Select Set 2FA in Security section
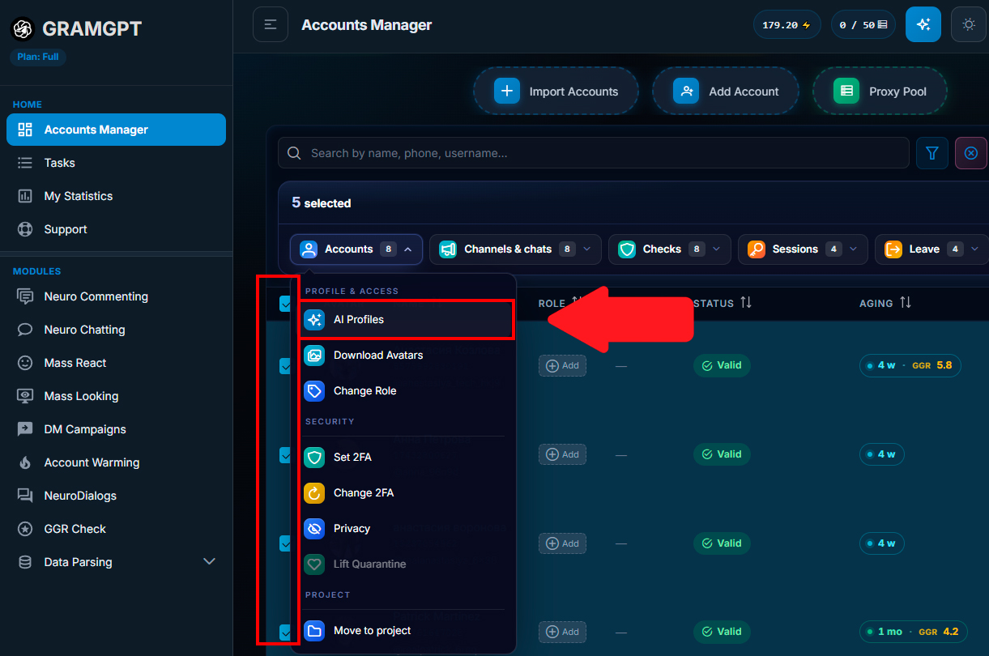 [403, 457]
